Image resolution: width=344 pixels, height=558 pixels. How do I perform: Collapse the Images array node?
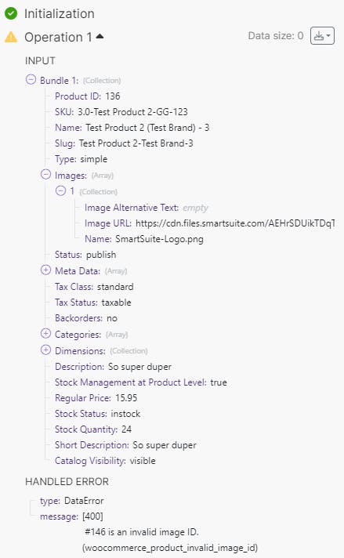(x=45, y=174)
